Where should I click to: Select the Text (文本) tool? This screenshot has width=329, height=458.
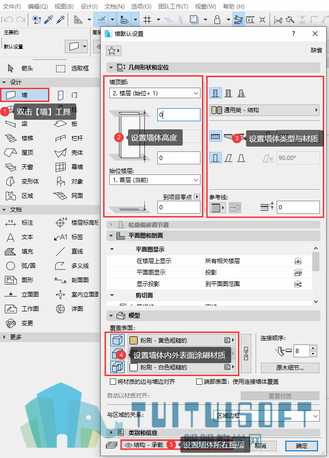point(19,237)
